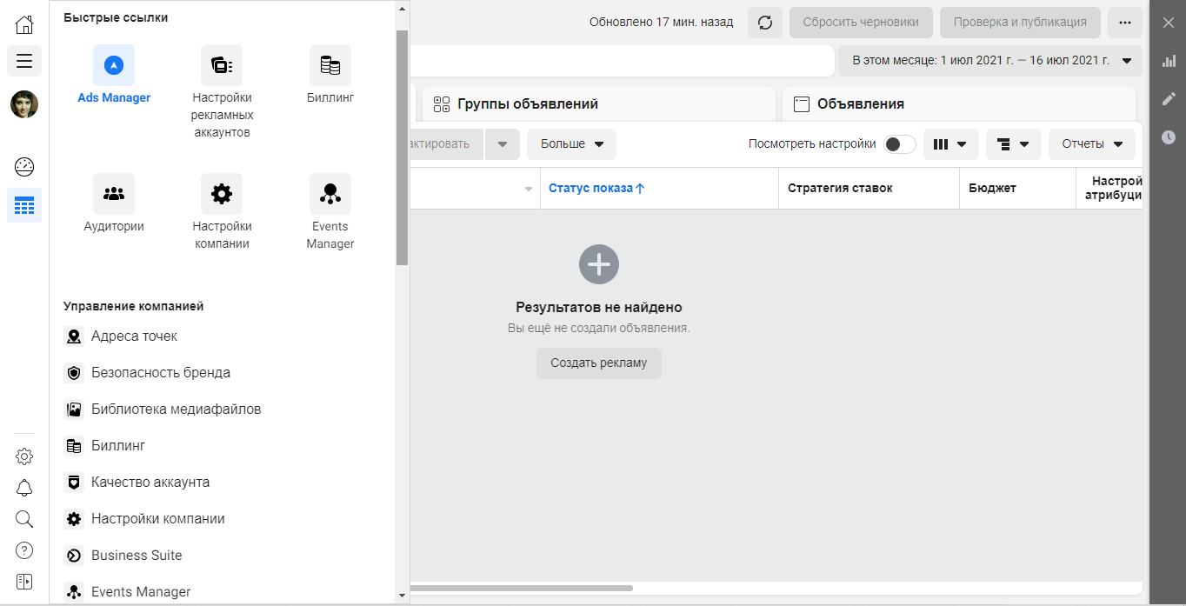Open the three-dots more options button
Viewport: 1186px width, 606px height.
pos(1125,23)
